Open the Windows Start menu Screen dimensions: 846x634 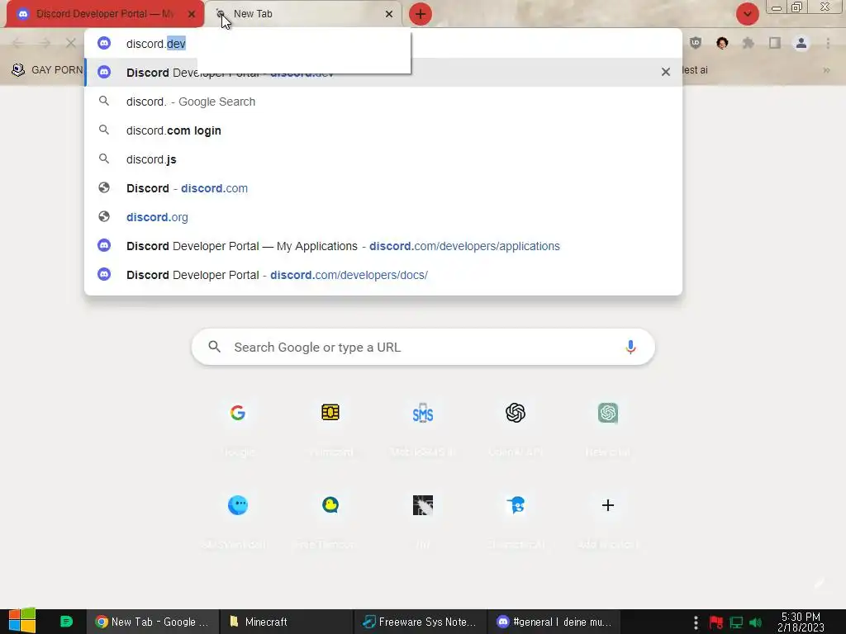click(x=22, y=621)
